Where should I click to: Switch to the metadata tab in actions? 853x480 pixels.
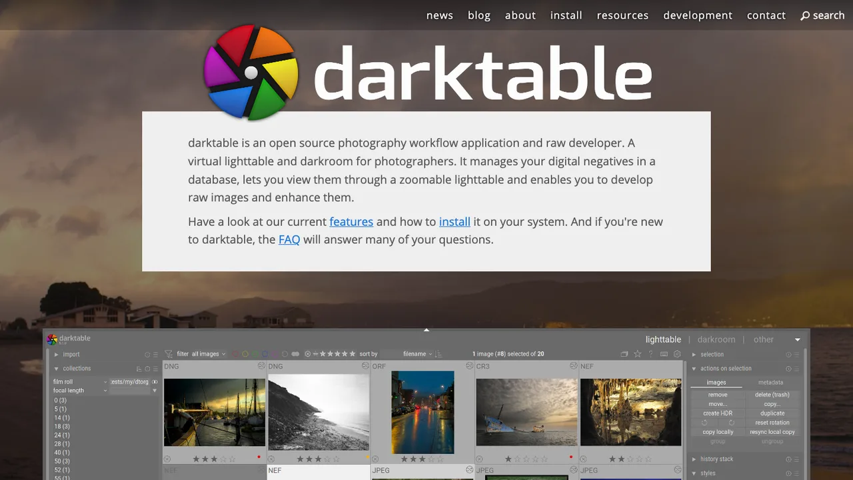pyautogui.click(x=770, y=383)
